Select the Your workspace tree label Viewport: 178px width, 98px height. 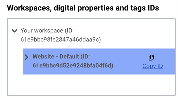[x=60, y=35]
